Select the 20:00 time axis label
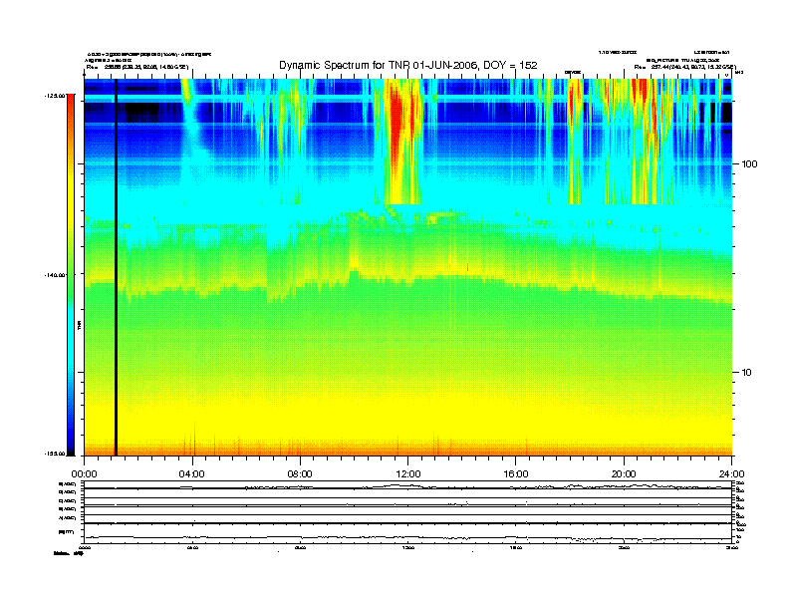This screenshot has width=789, height=610. click(624, 474)
